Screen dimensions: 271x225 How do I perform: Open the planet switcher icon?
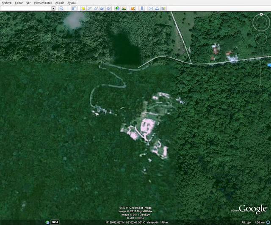(133, 8)
